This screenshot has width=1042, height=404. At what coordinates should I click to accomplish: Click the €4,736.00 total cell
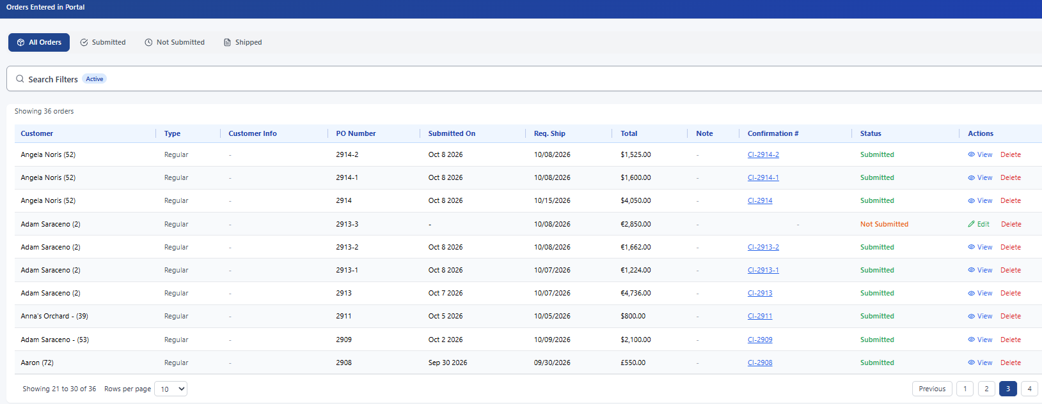pyautogui.click(x=636, y=293)
